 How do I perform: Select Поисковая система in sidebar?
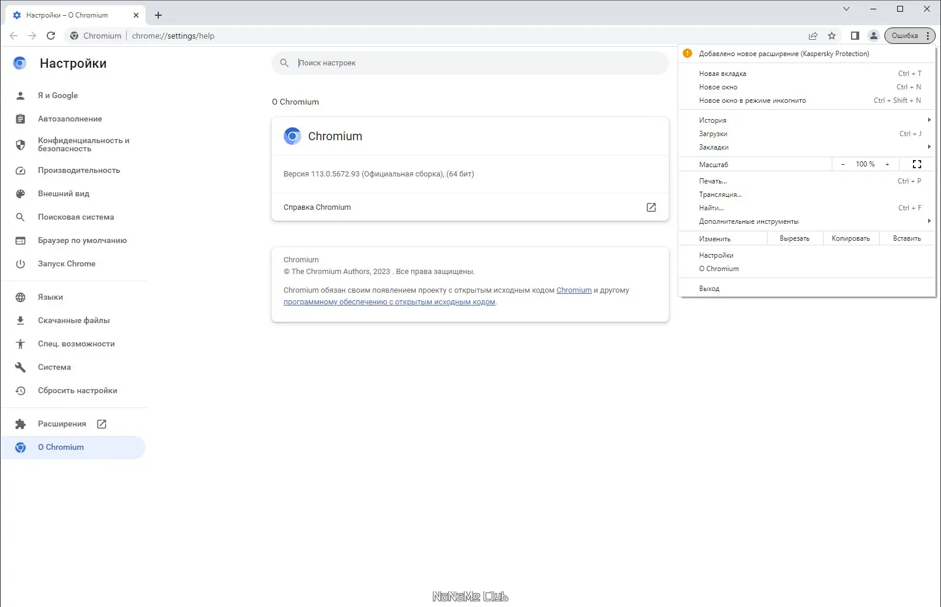click(x=76, y=217)
